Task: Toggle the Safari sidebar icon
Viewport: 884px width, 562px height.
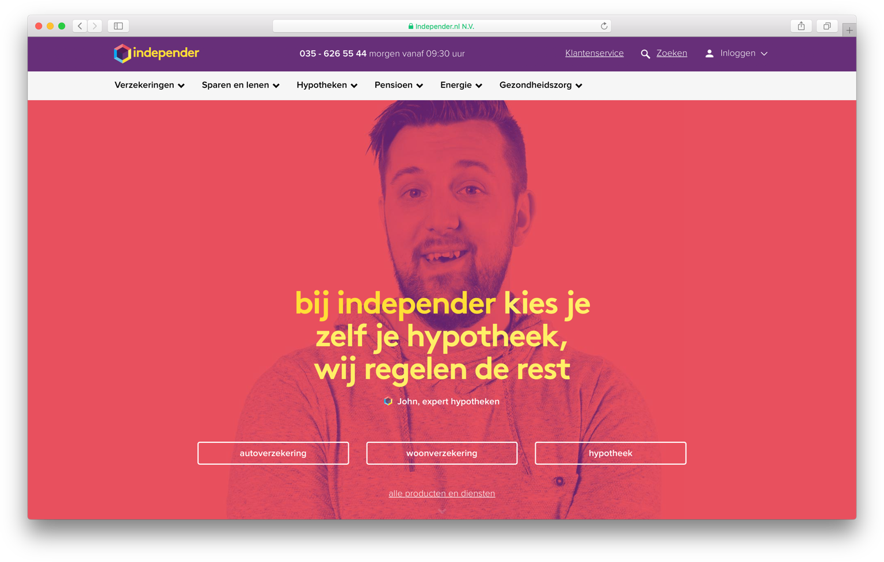Action: click(x=119, y=26)
